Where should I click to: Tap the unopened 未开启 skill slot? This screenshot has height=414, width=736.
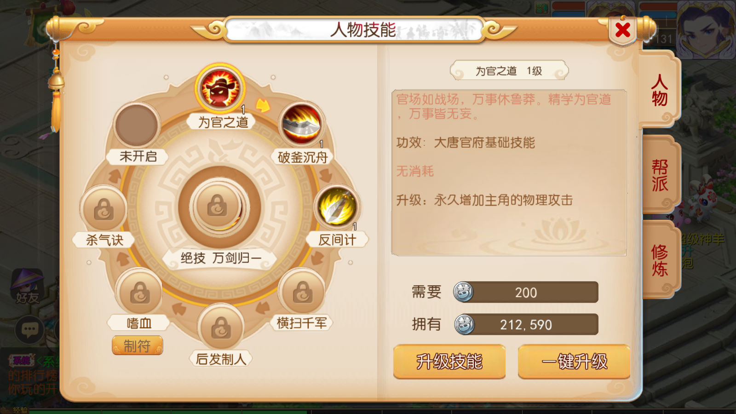(137, 125)
